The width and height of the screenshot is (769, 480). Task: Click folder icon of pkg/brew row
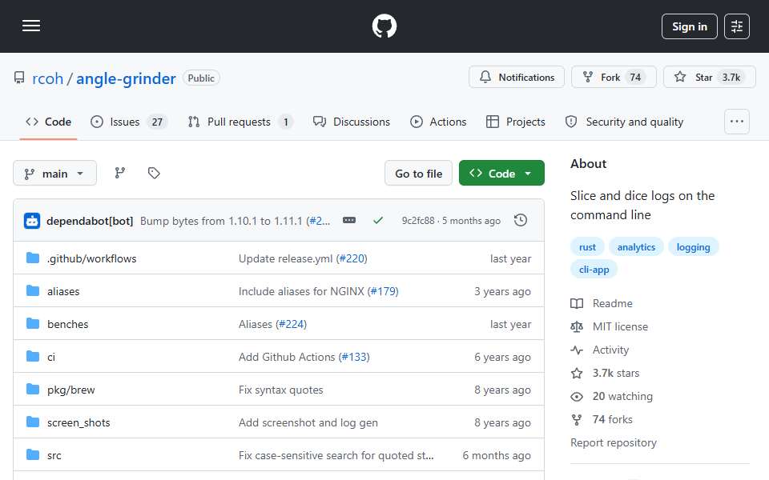coord(32,389)
